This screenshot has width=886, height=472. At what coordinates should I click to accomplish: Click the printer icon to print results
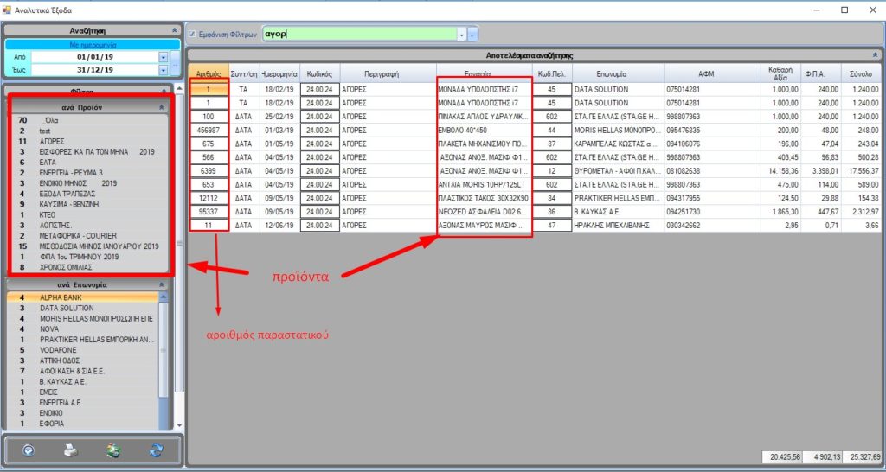[72, 450]
